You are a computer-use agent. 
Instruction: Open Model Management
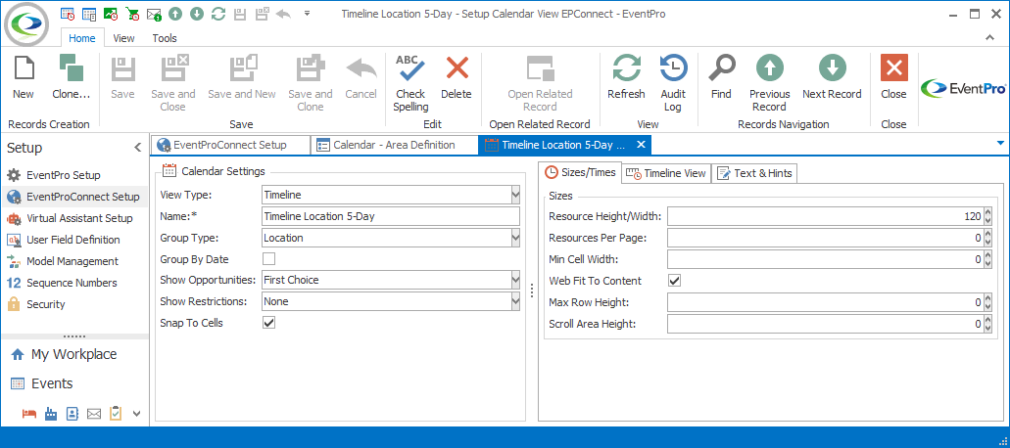pos(74,261)
